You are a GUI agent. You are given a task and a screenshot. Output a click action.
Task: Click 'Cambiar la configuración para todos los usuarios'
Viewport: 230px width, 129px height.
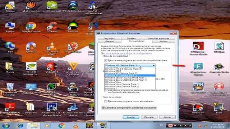coord(129,107)
